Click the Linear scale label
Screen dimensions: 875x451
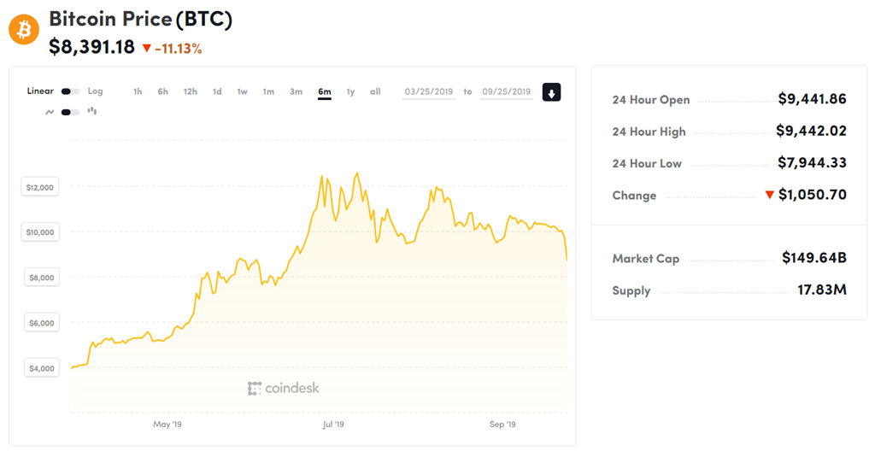pos(40,91)
